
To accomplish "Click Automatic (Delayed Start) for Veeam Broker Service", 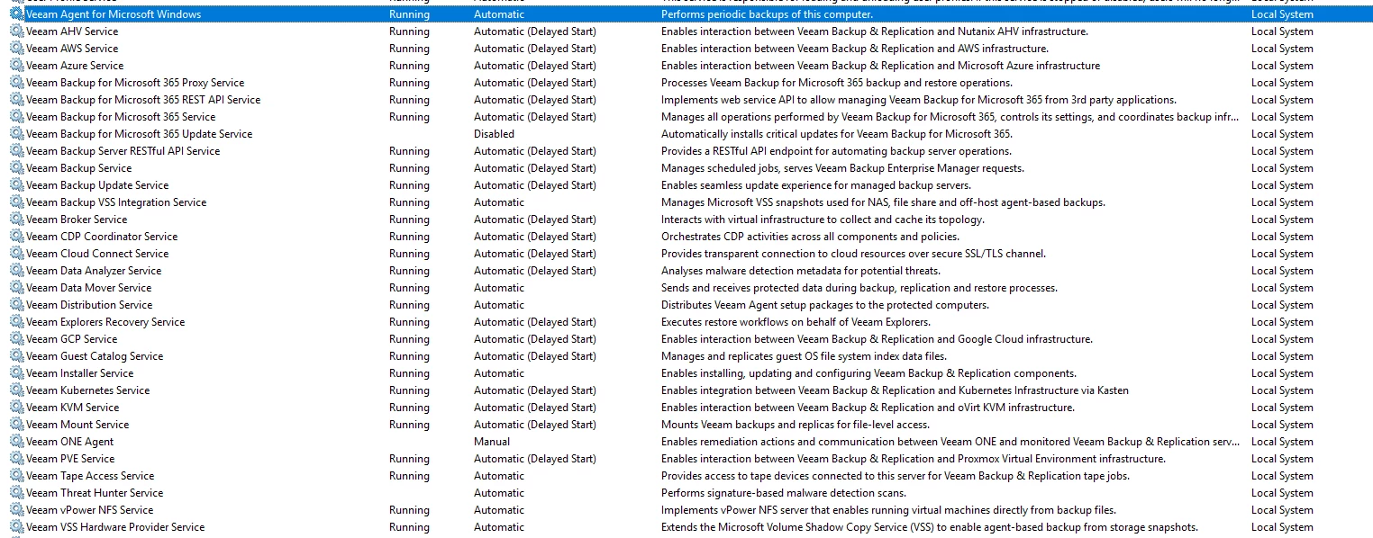I will click(535, 220).
